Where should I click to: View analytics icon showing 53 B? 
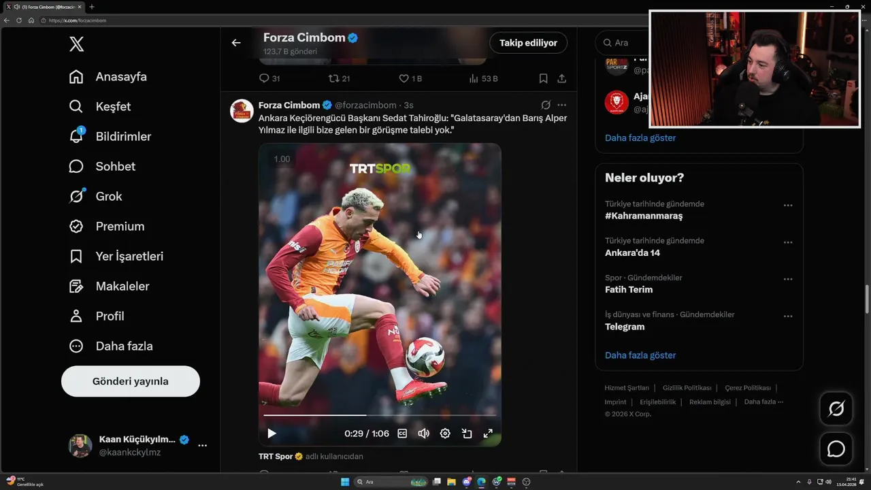(474, 78)
